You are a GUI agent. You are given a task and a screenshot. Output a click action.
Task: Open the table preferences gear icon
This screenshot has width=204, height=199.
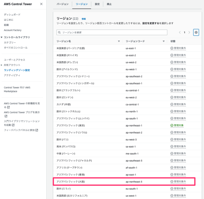(196, 32)
